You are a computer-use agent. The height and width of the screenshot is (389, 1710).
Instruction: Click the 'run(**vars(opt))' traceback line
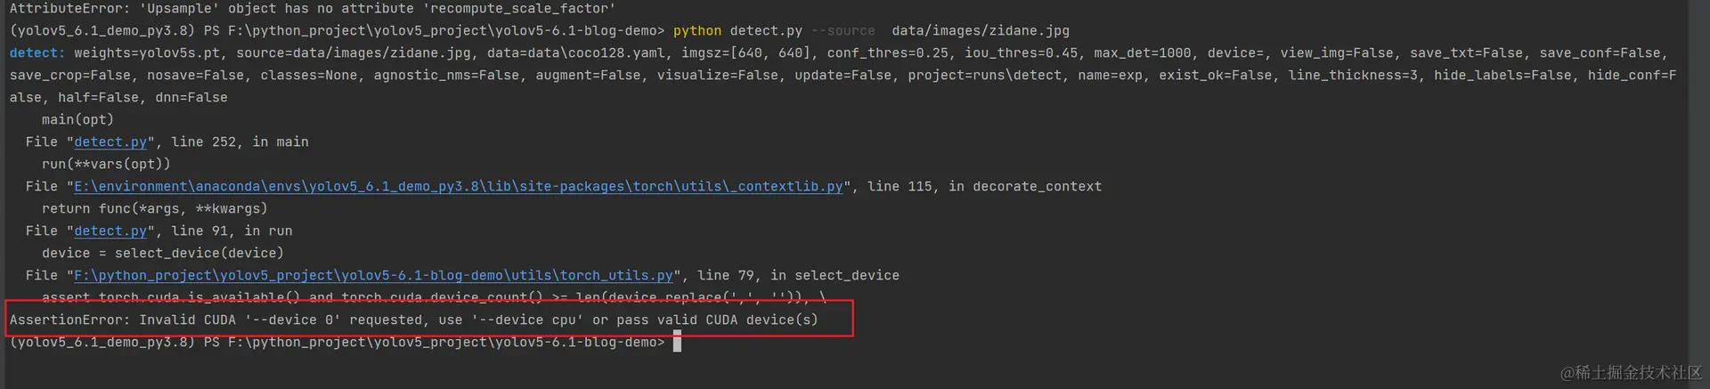(106, 164)
